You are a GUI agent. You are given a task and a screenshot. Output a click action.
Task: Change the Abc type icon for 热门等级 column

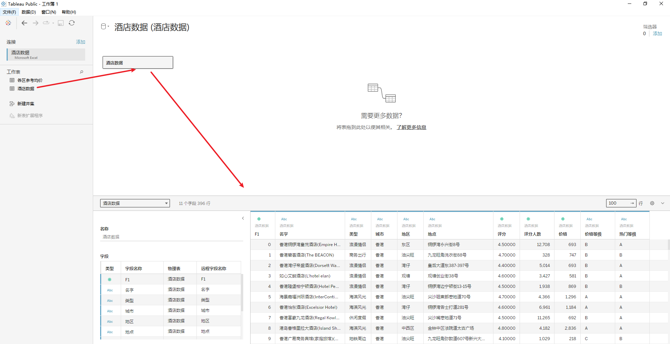tap(624, 219)
